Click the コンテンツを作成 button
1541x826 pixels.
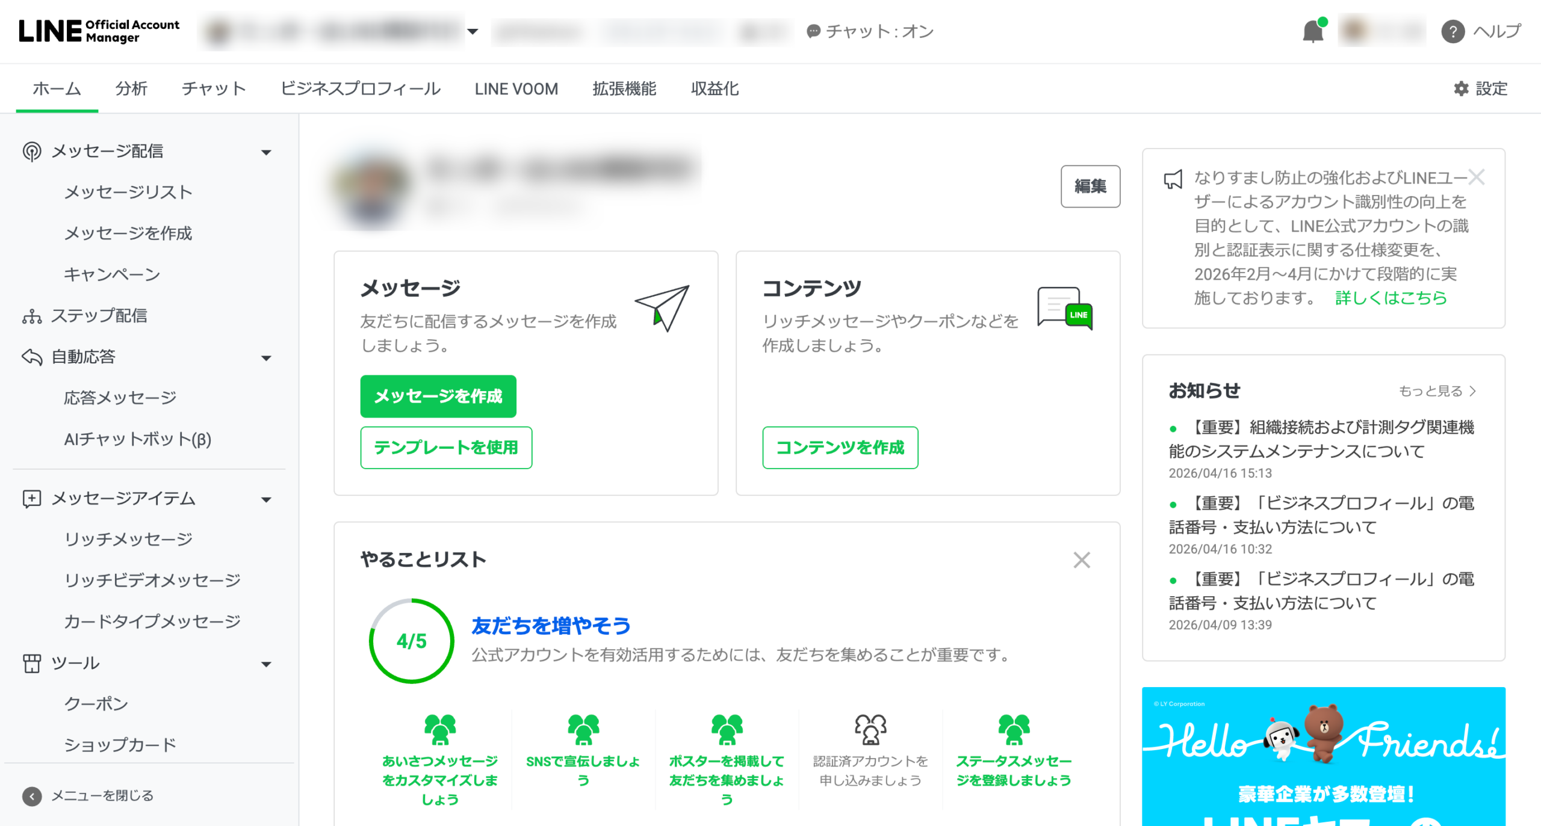pyautogui.click(x=840, y=447)
